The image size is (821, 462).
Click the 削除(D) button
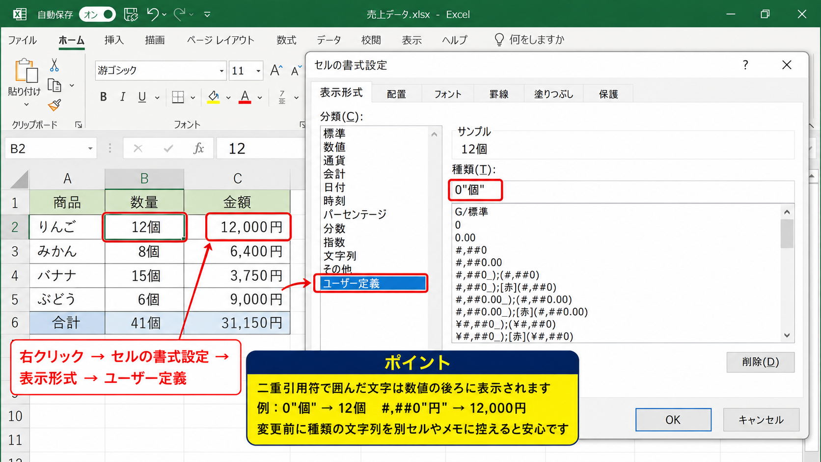(760, 362)
